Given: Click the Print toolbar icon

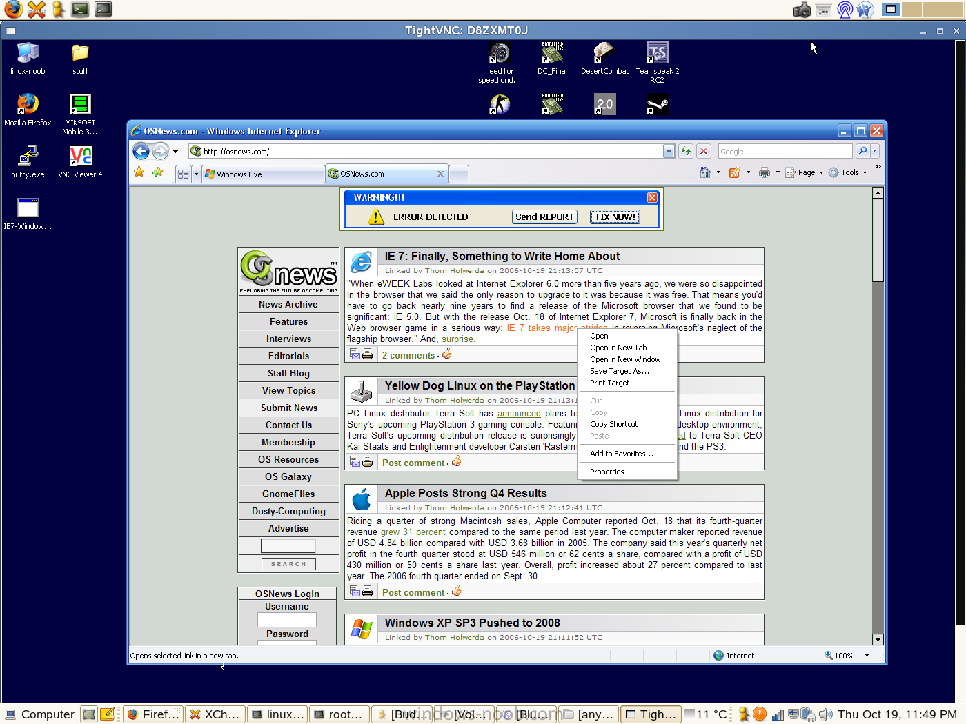Looking at the screenshot, I should point(765,172).
